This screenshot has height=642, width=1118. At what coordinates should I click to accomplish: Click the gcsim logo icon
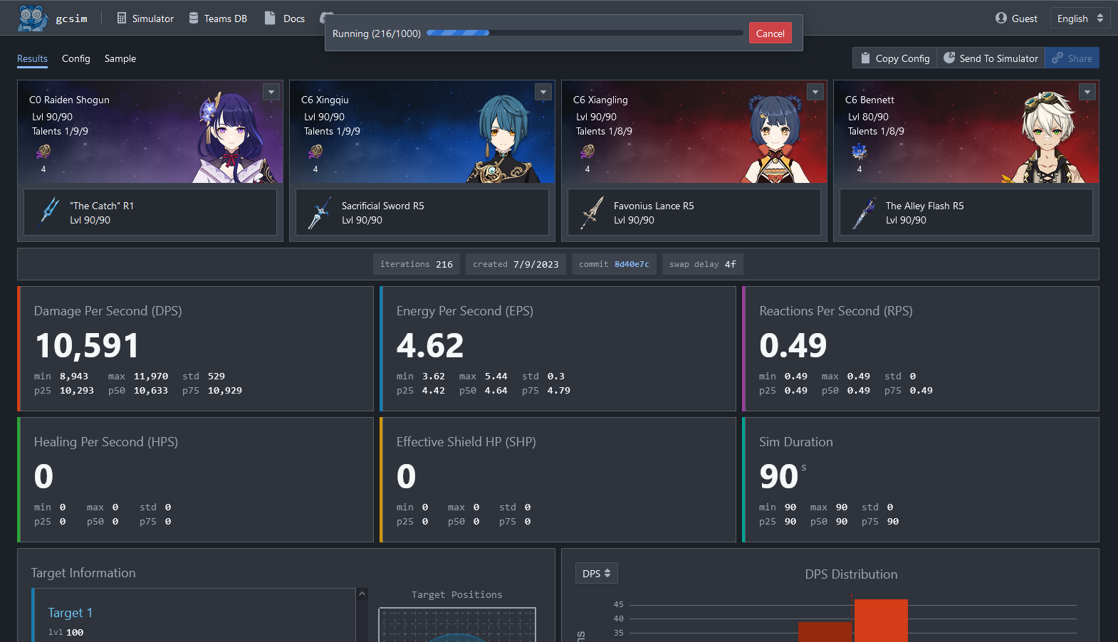33,18
